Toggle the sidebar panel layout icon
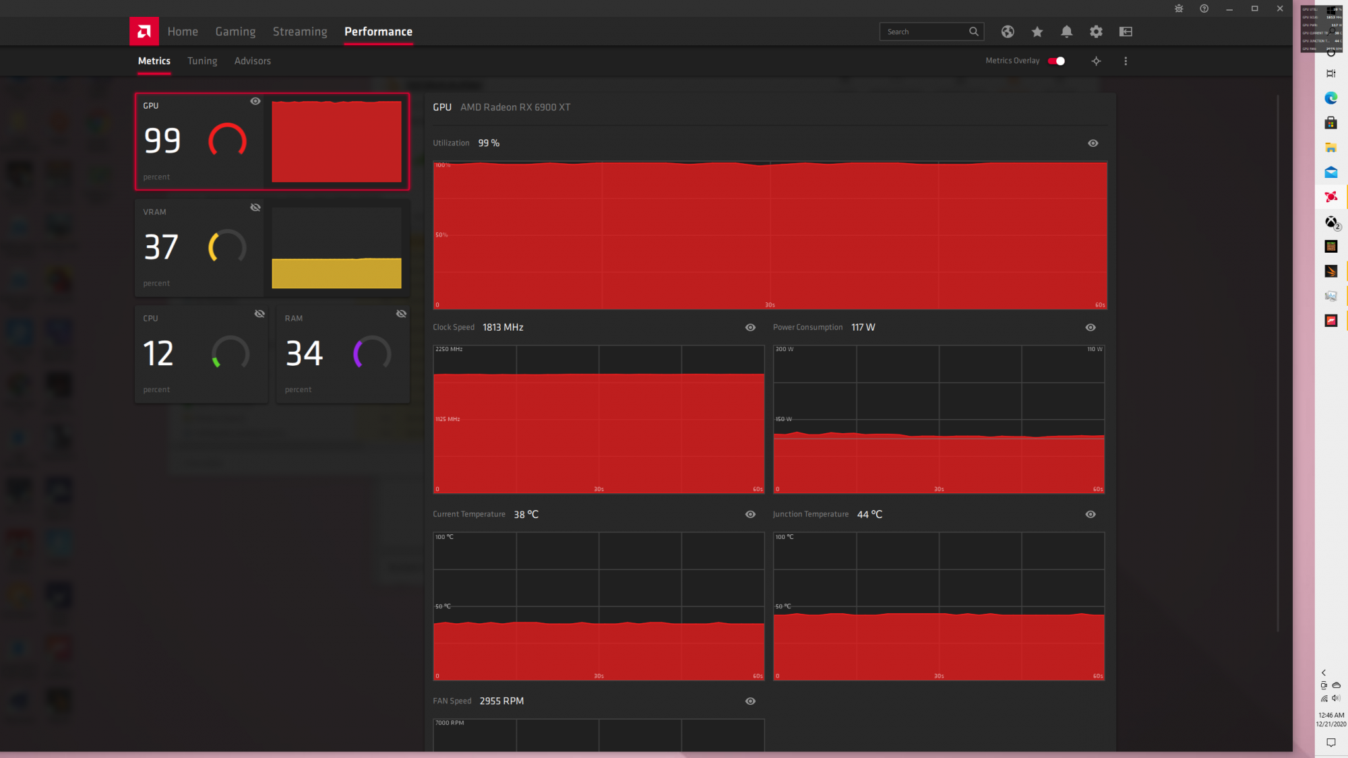1348x758 pixels. click(1126, 32)
